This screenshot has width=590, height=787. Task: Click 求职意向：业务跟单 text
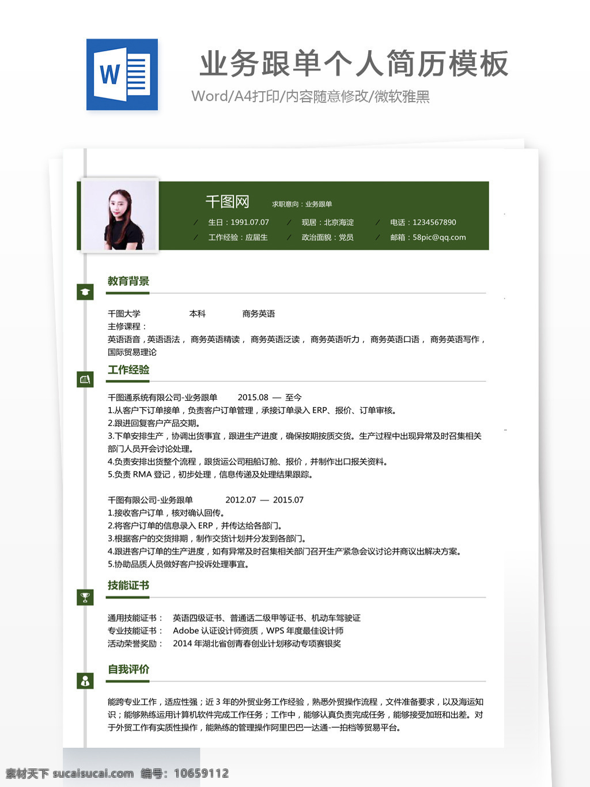(x=302, y=204)
